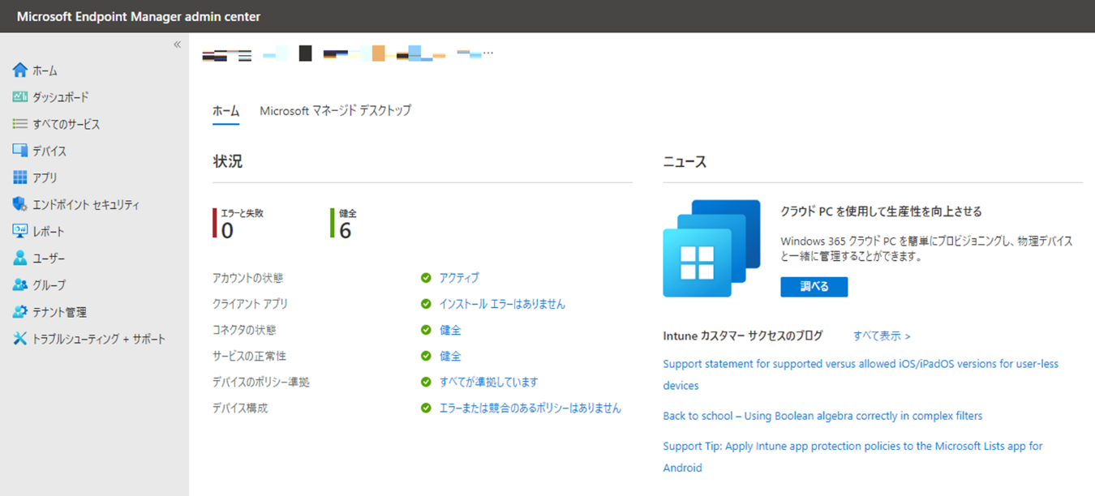Open Back to school Boolean algebra link

click(822, 416)
